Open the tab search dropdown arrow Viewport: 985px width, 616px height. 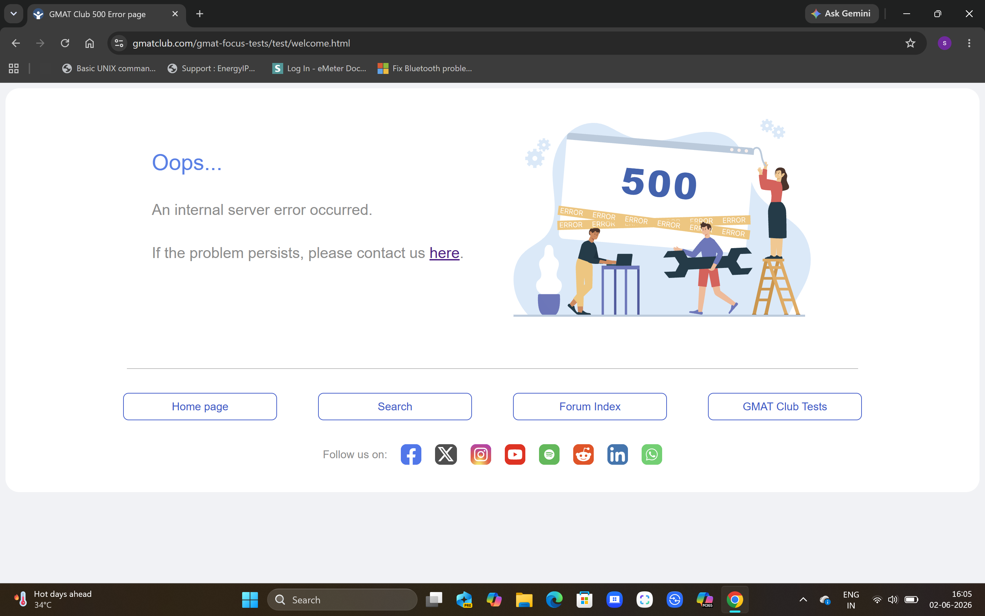[13, 14]
